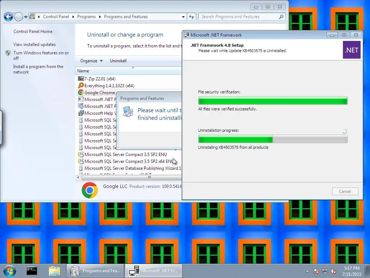Select Microsoft SQL Server Compact 3.5 SP2 ENU
370x278 pixels.
pyautogui.click(x=125, y=154)
